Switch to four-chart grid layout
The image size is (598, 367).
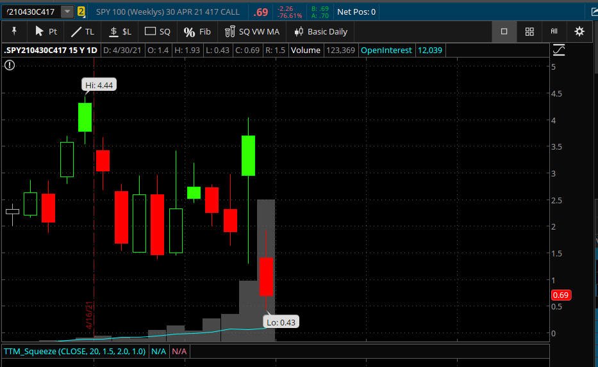coord(529,31)
